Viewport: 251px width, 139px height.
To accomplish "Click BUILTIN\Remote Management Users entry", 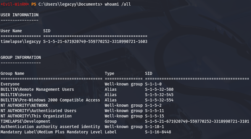I will tap(37, 89).
